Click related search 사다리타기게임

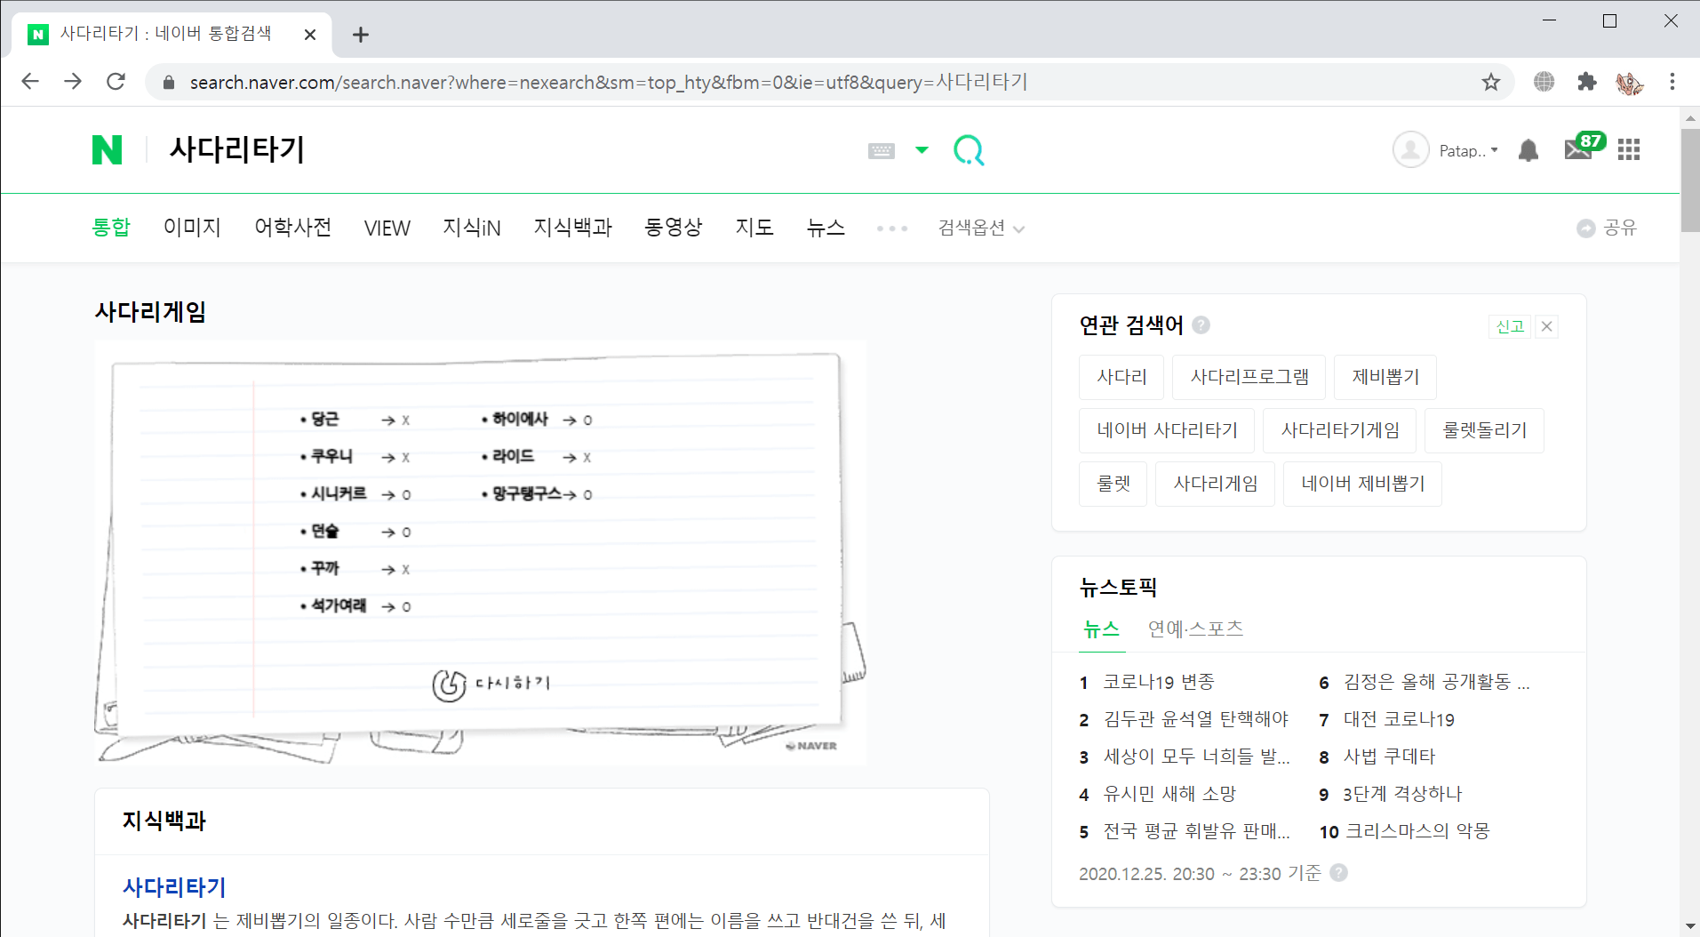point(1339,430)
